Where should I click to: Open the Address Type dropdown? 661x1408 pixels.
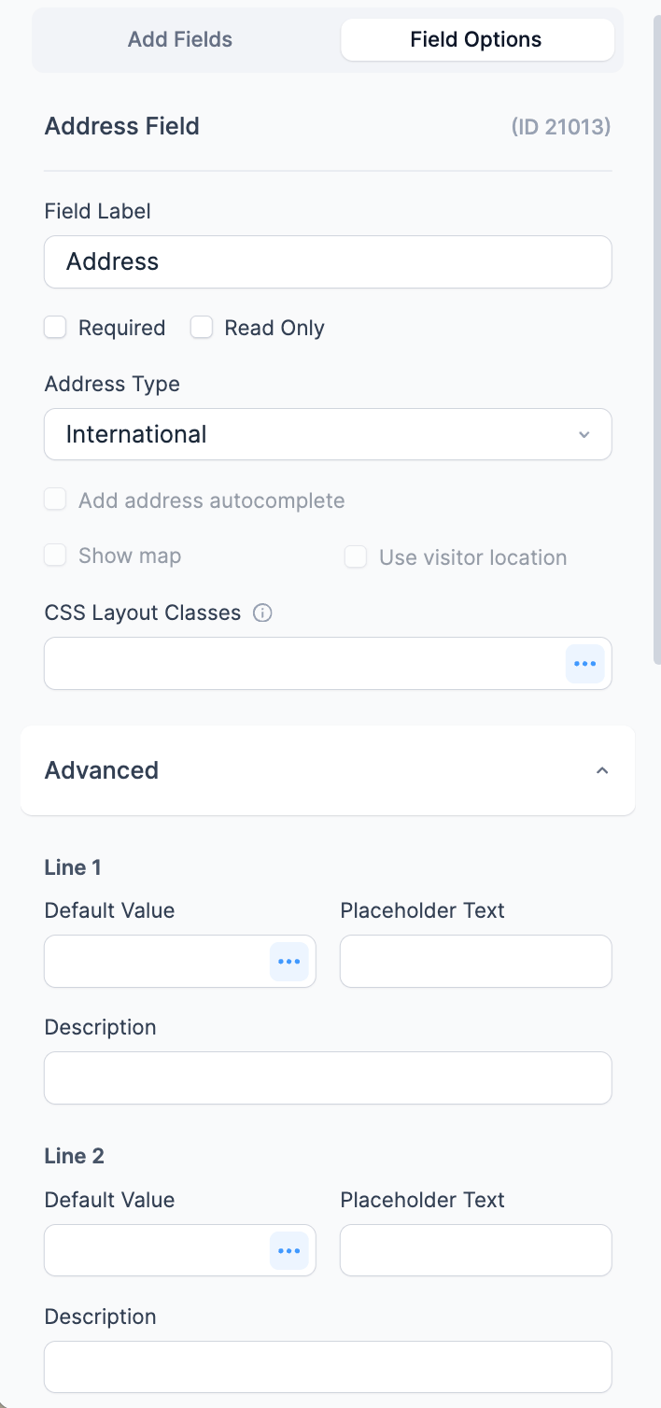[x=328, y=434]
